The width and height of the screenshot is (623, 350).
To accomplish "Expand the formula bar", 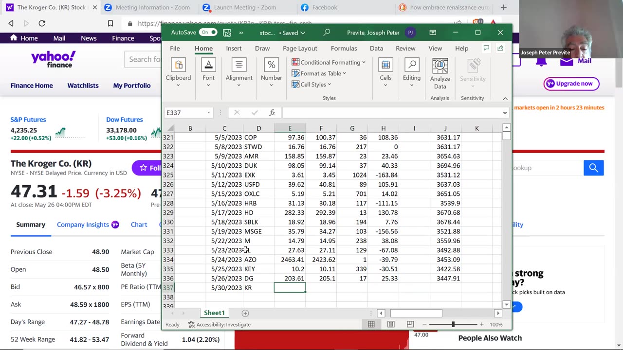I will click(x=505, y=113).
